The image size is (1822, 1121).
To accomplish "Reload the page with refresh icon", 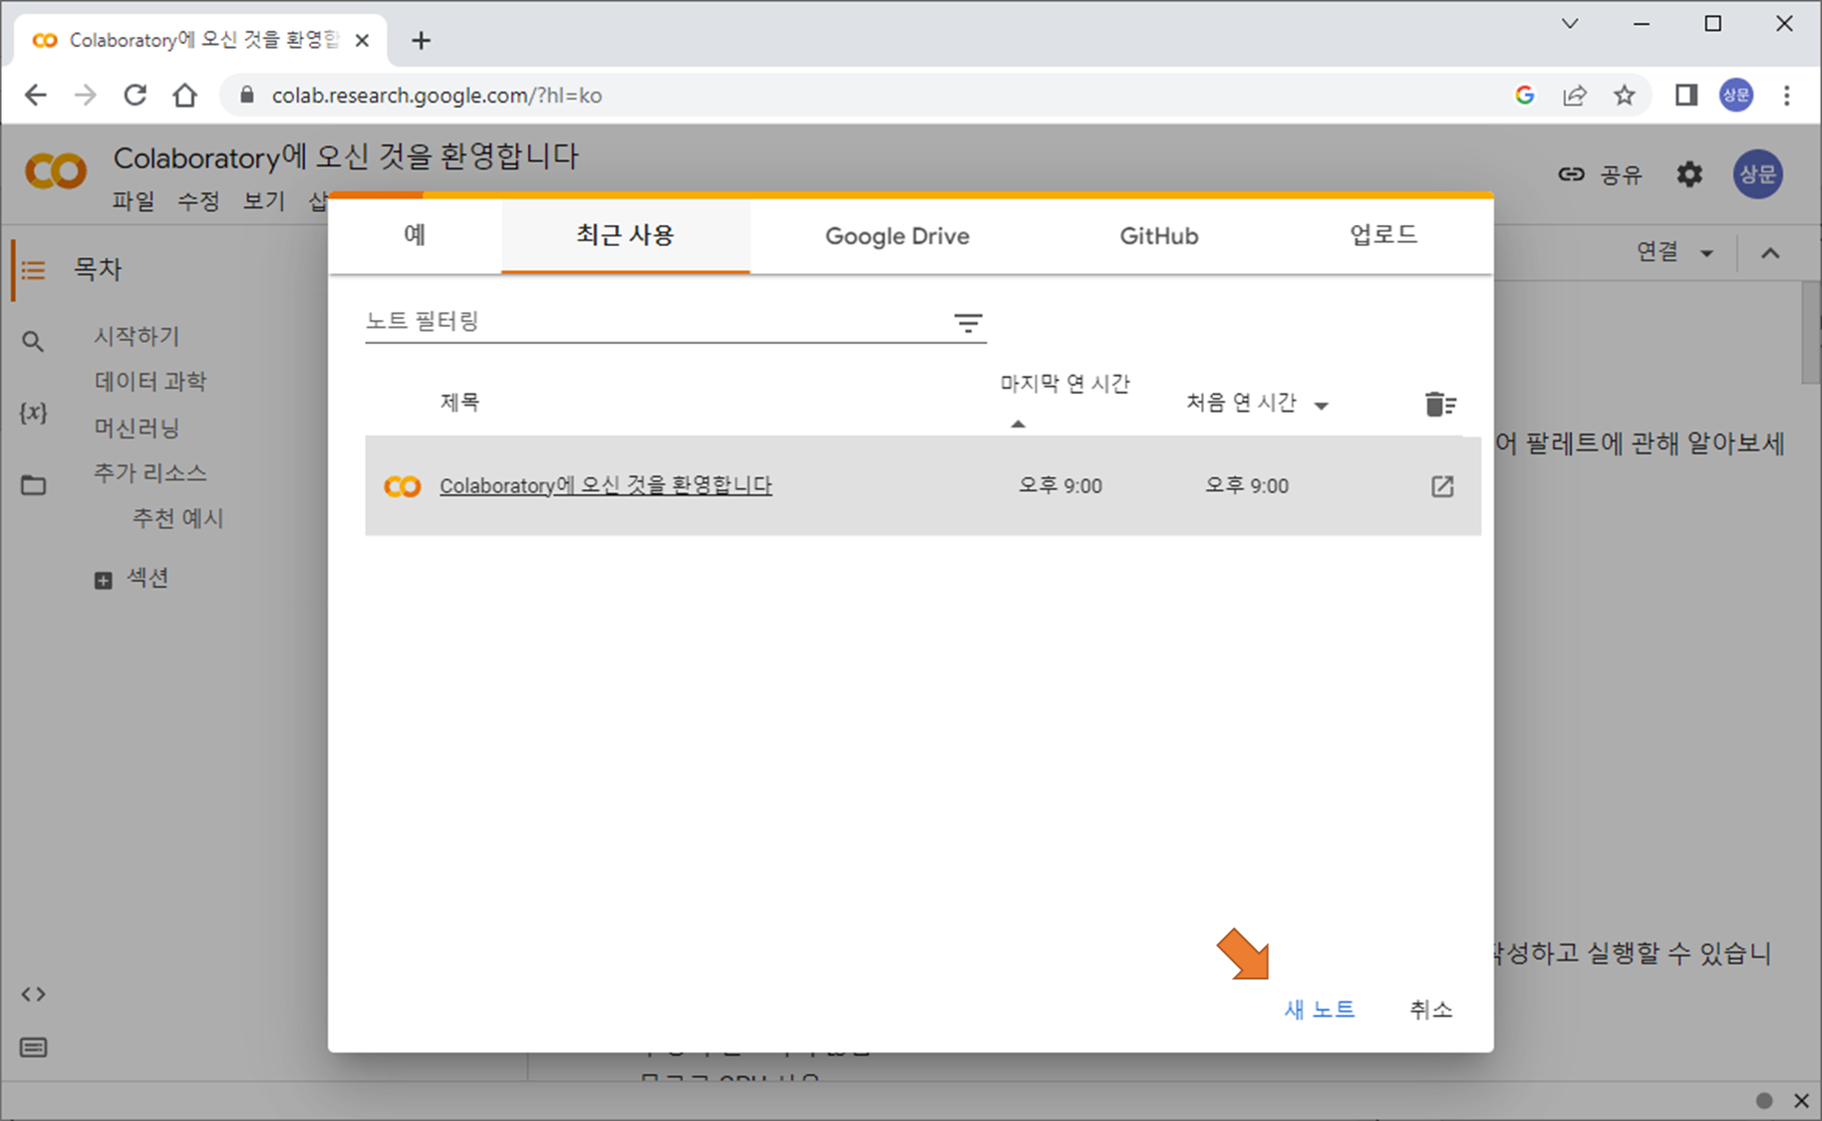I will (x=135, y=95).
